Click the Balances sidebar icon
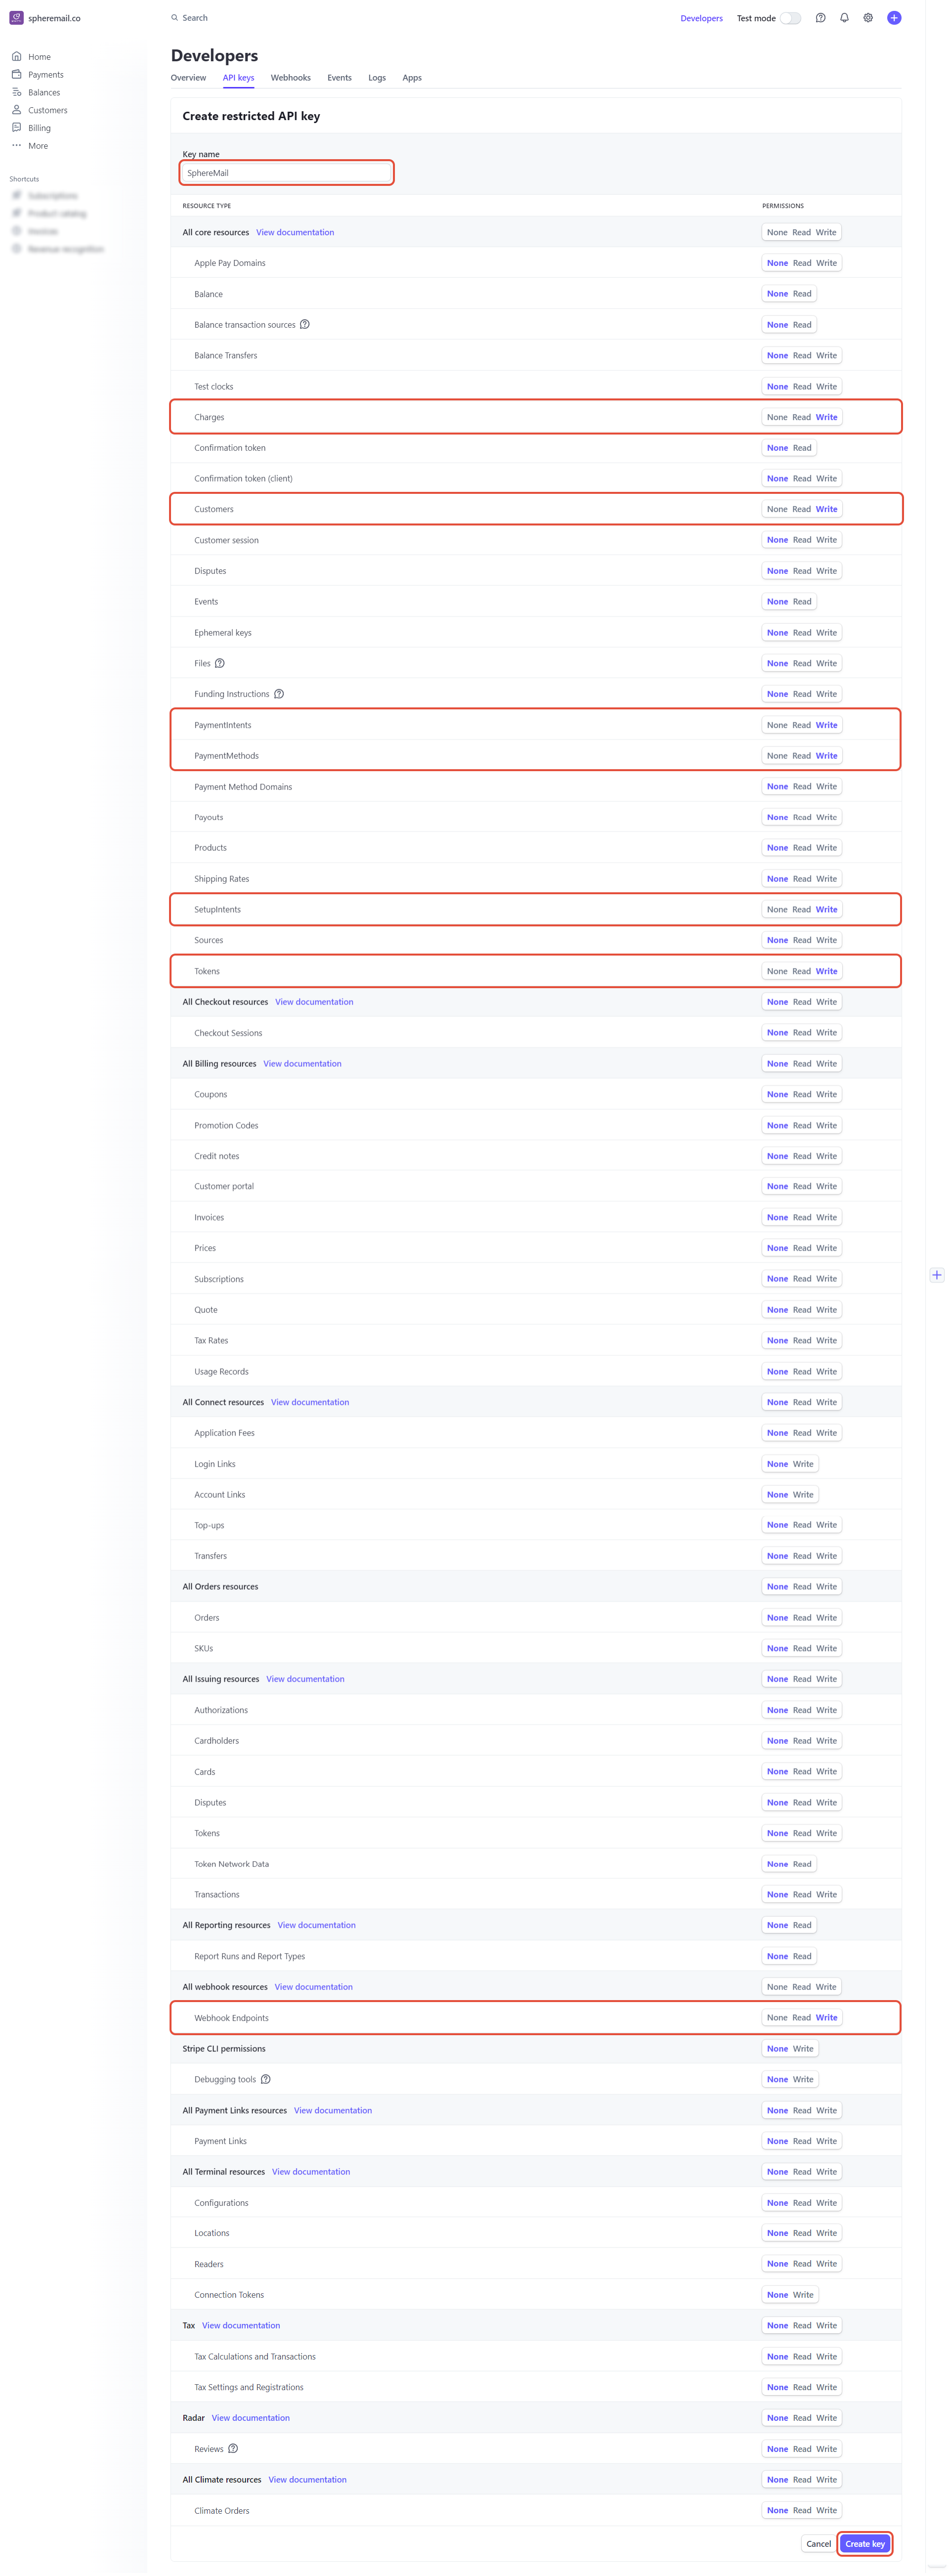The width and height of the screenshot is (949, 2576). pos(16,92)
